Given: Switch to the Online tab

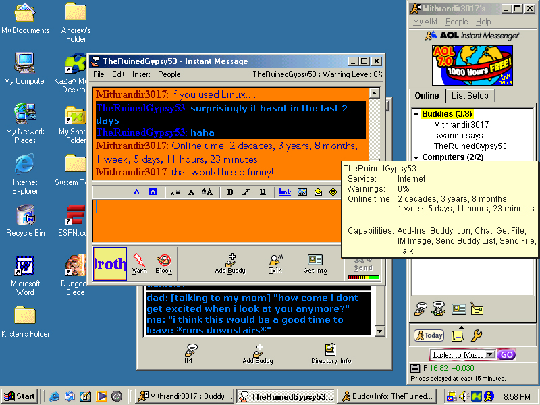Looking at the screenshot, I should tap(427, 96).
